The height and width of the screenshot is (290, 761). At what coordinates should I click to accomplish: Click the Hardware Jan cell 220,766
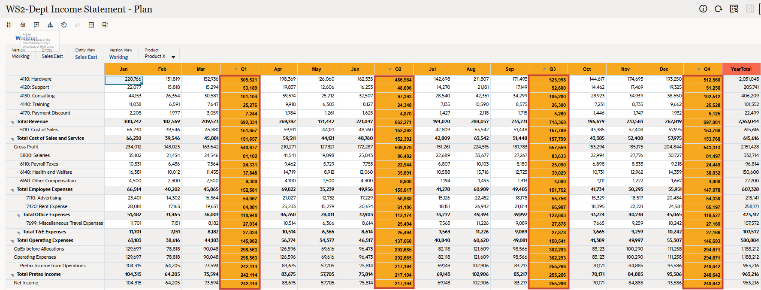124,79
